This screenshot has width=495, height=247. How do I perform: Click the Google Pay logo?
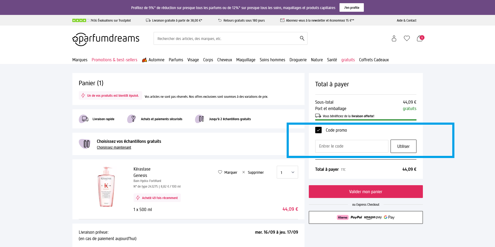pyautogui.click(x=389, y=217)
